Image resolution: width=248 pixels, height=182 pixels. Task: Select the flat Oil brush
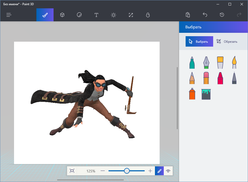(x=220, y=62)
